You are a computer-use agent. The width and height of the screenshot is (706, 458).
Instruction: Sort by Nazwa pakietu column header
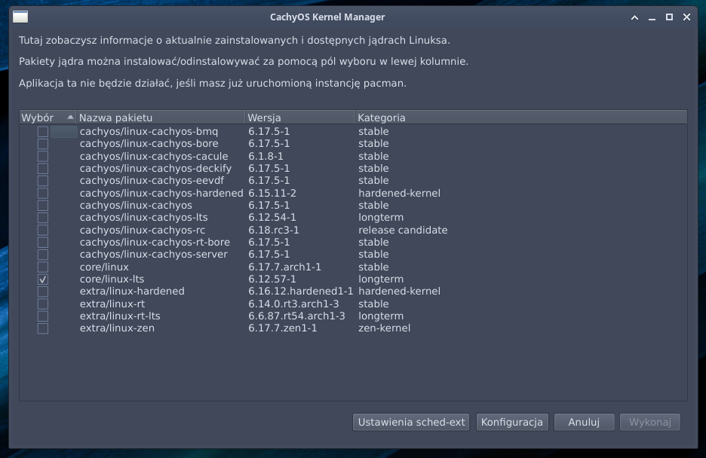(x=161, y=118)
